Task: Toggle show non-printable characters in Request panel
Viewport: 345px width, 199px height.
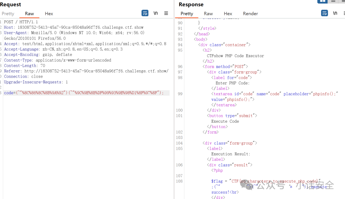Action: pyautogui.click(x=156, y=13)
